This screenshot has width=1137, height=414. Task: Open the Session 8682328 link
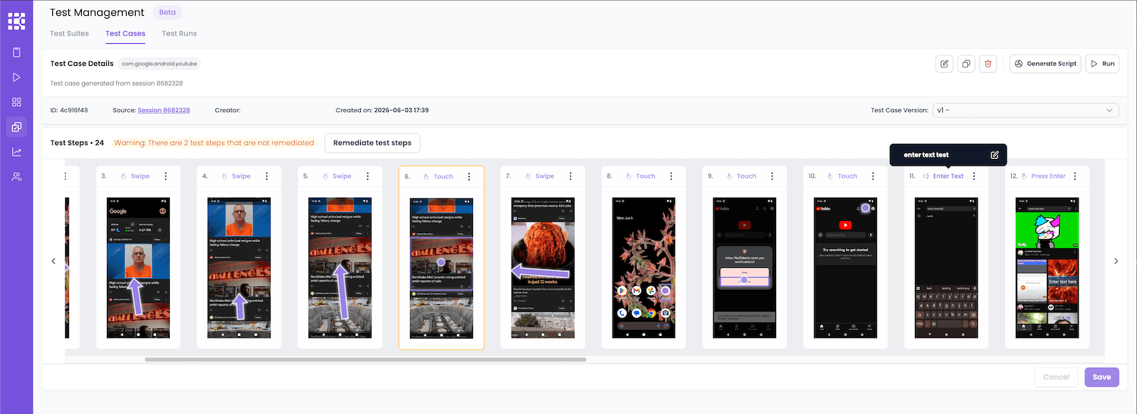(164, 111)
